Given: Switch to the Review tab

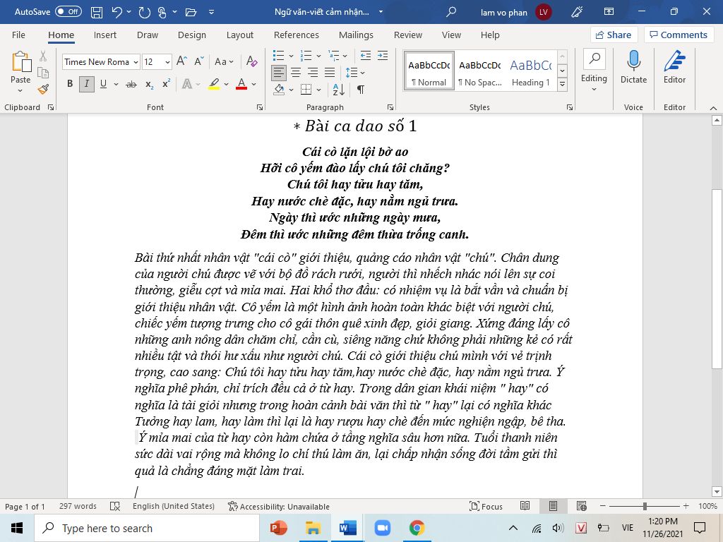Looking at the screenshot, I should (x=407, y=35).
